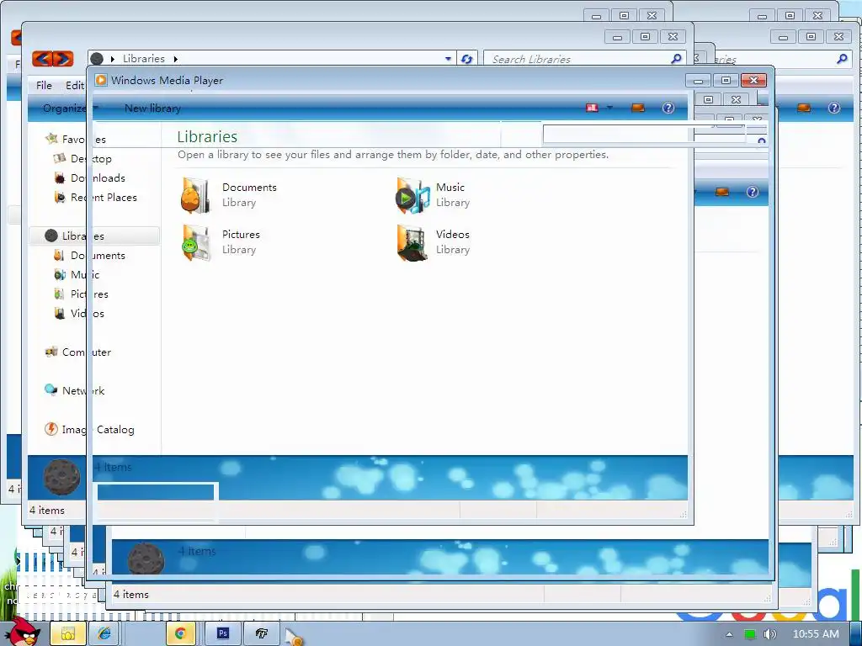The width and height of the screenshot is (862, 646).
Task: Click the search magnifier in the rightmost back window
Action: coord(842,58)
